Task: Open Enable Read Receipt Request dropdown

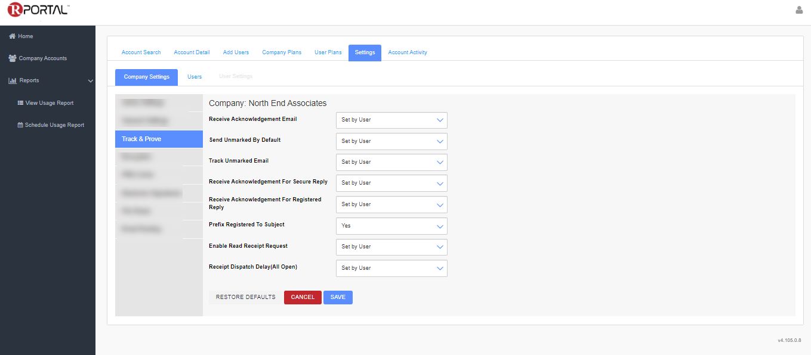Action: point(391,247)
